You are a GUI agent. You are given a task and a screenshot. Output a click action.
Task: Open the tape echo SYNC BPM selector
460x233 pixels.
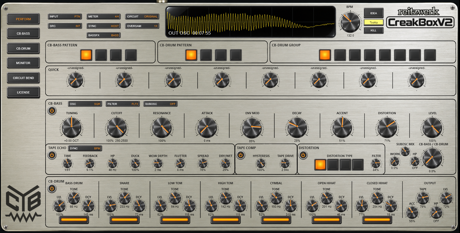tap(85, 148)
